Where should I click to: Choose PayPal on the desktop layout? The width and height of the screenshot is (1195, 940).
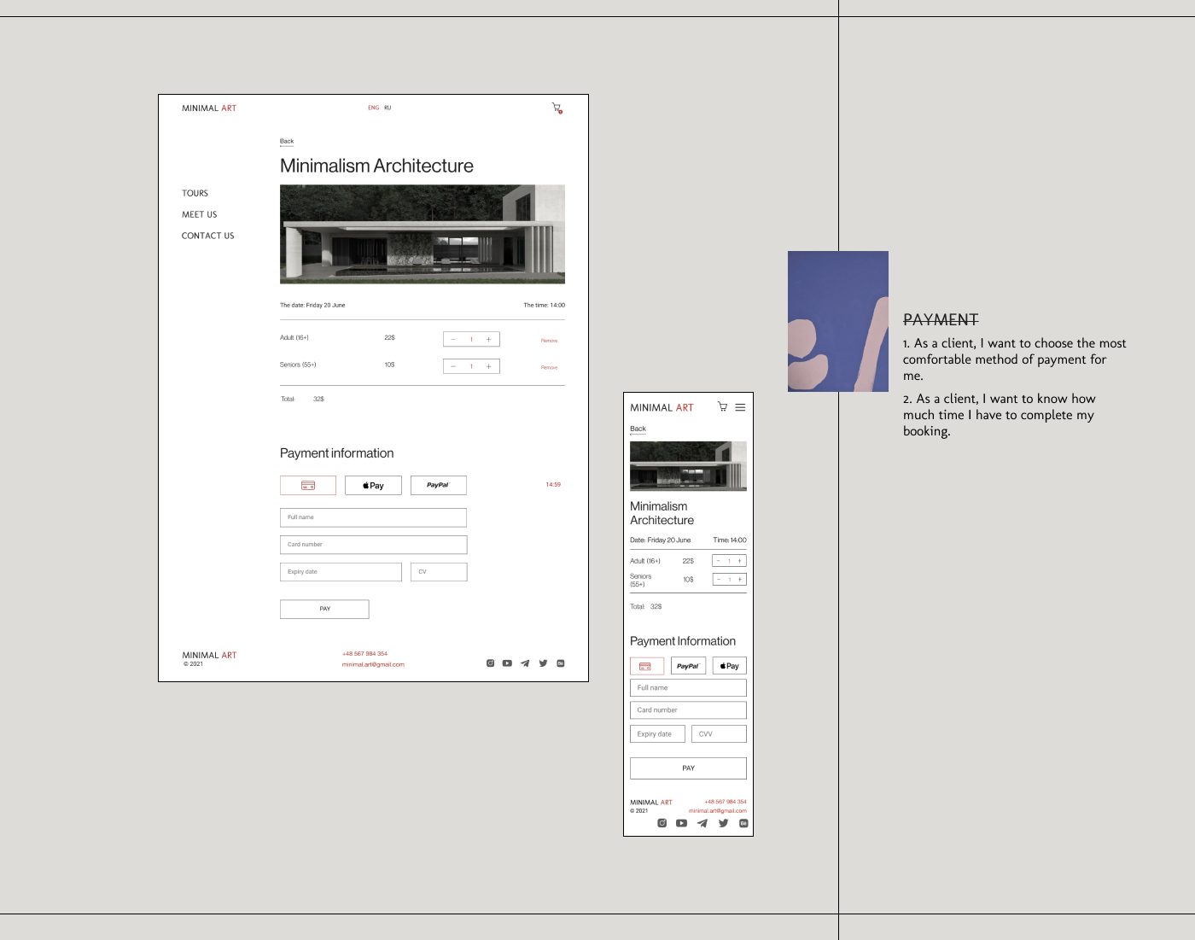tap(439, 485)
